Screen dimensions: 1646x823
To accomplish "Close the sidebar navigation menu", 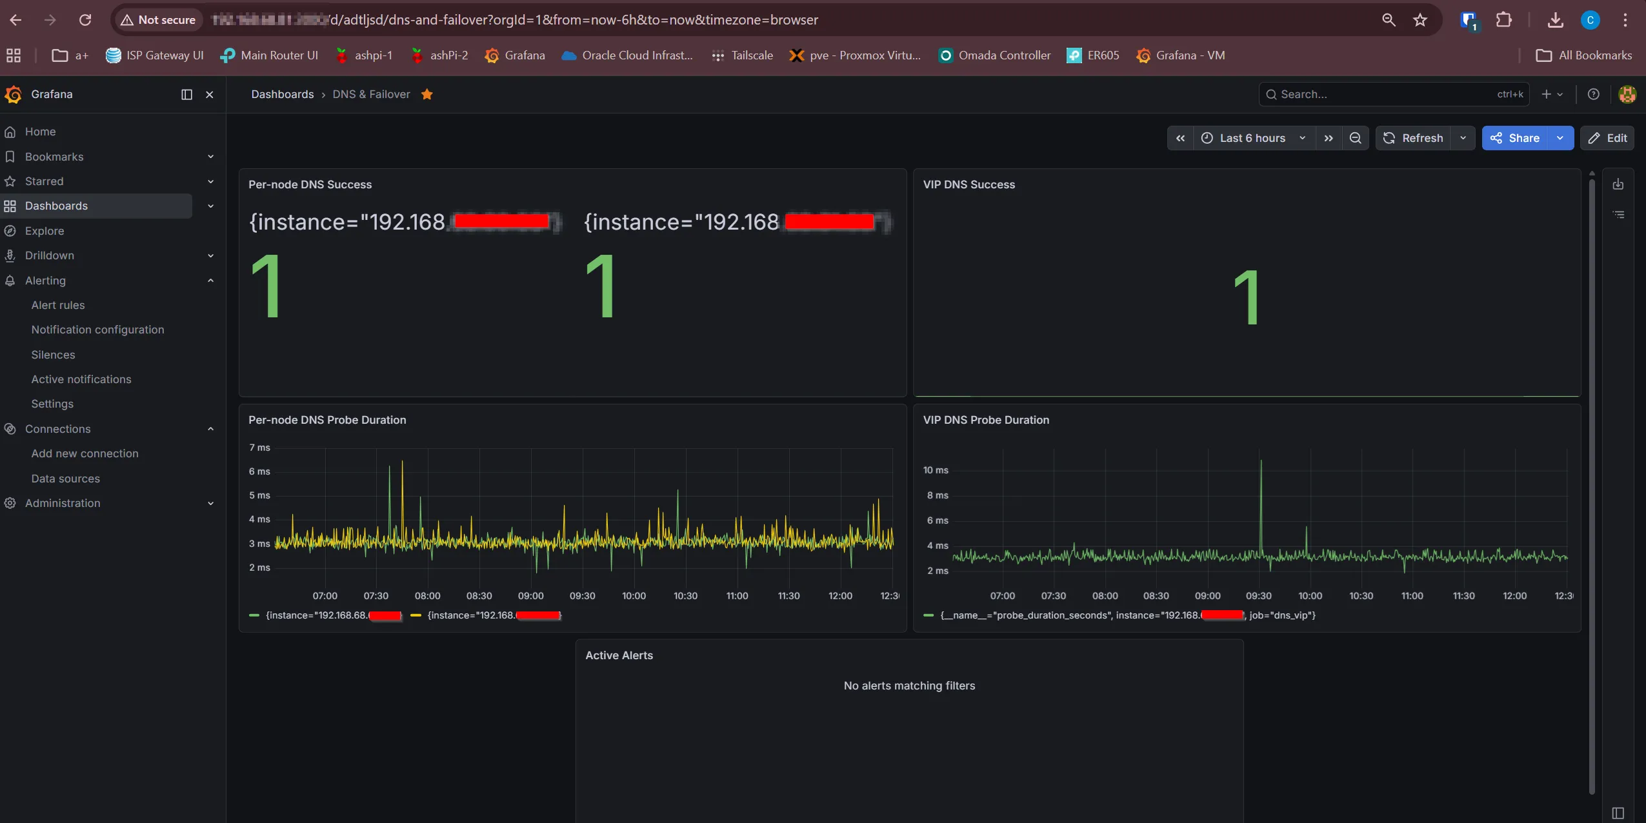I will click(x=209, y=94).
